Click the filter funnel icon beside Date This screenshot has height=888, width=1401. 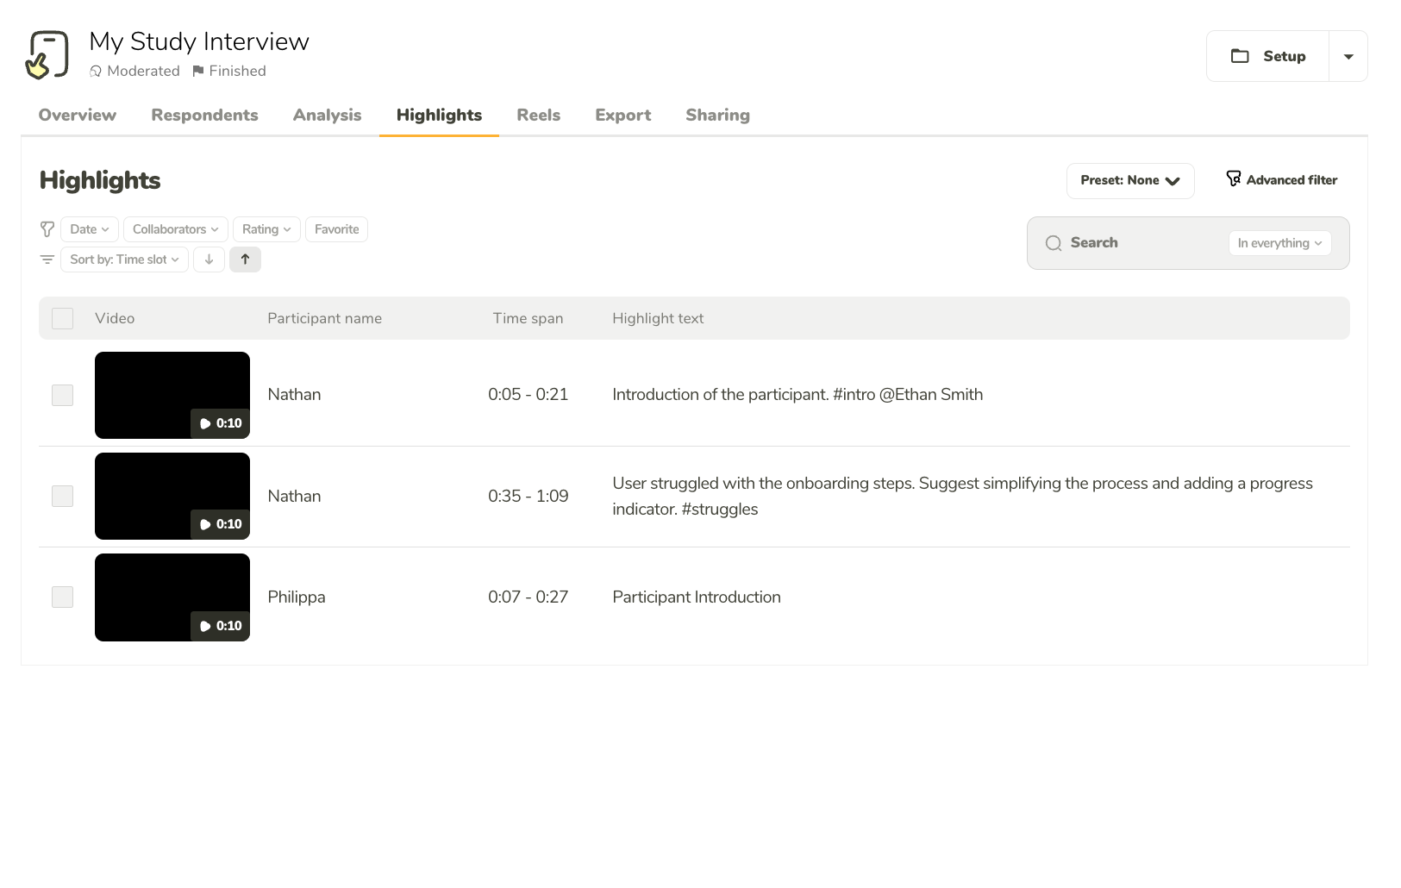pos(47,229)
